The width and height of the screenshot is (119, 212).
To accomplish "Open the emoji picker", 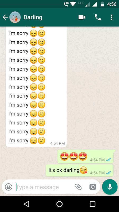I will (x=9, y=187).
